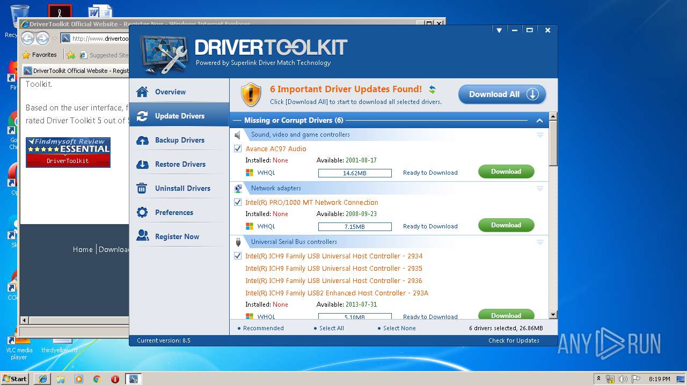Click Internet Explorer forward button
Viewport: 687px width, 386px height.
coord(43,38)
